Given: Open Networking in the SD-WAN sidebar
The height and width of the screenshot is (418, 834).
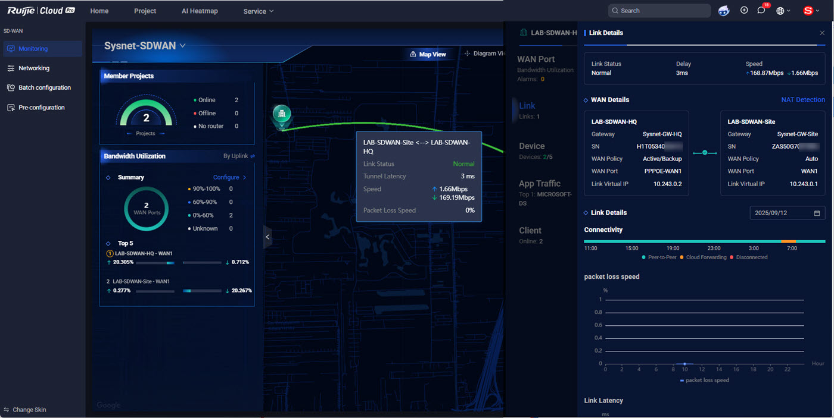Looking at the screenshot, I should pos(34,68).
